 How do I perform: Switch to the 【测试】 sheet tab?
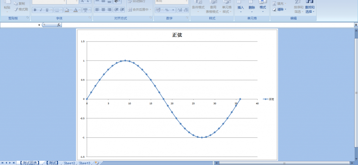click(x=52, y=163)
